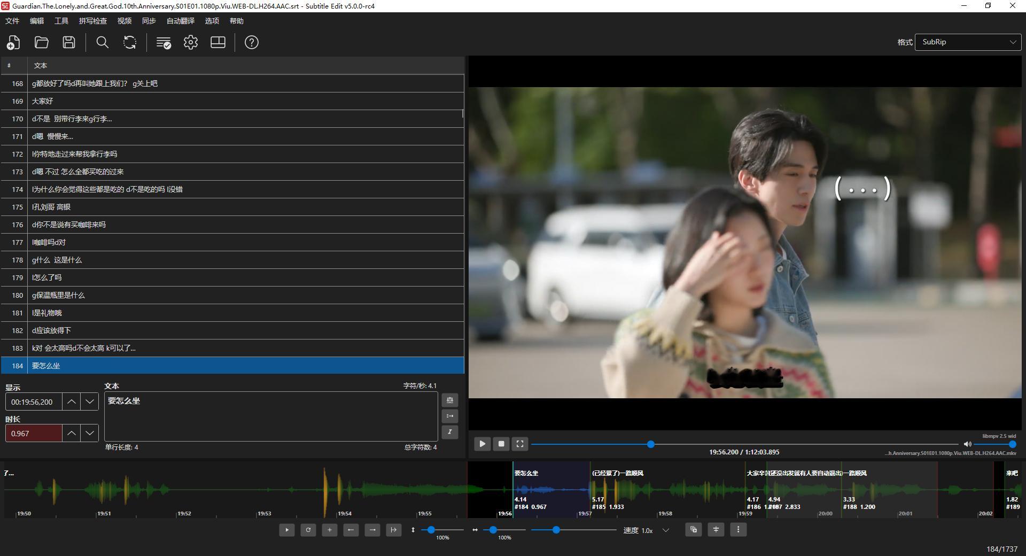This screenshot has height=556, width=1026.
Task: Open the 编辑 menu
Action: tap(37, 21)
